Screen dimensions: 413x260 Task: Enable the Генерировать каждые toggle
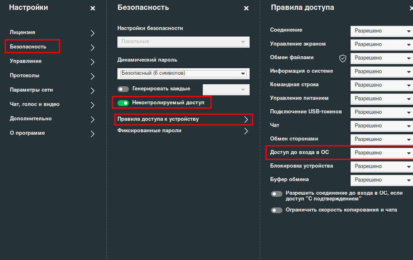[123, 89]
